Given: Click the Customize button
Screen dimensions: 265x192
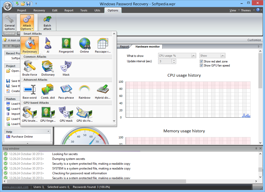Looking at the screenshot, I should point(254,40).
